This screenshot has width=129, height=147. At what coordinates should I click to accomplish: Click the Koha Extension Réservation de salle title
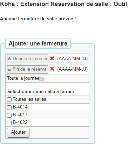click(x=63, y=4)
